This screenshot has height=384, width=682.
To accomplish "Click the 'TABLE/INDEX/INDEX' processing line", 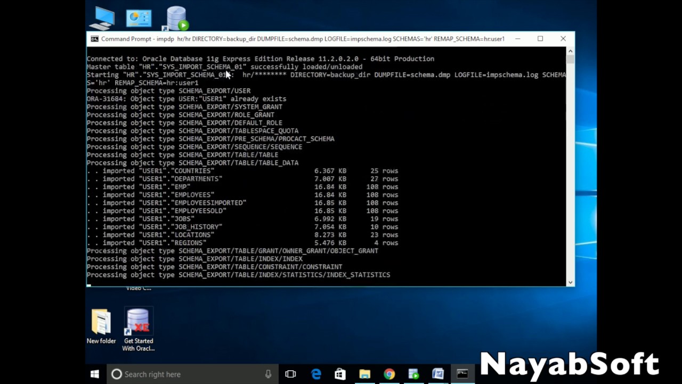I will pos(194,259).
